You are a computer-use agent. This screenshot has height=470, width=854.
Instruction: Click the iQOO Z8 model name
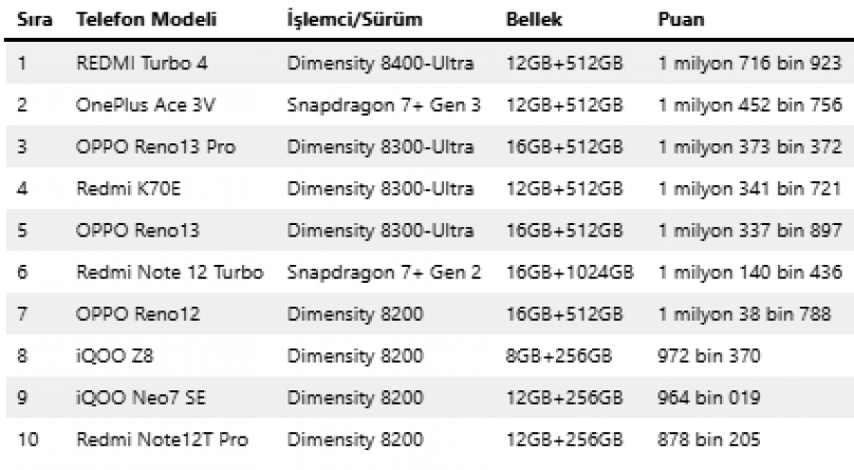(x=115, y=356)
